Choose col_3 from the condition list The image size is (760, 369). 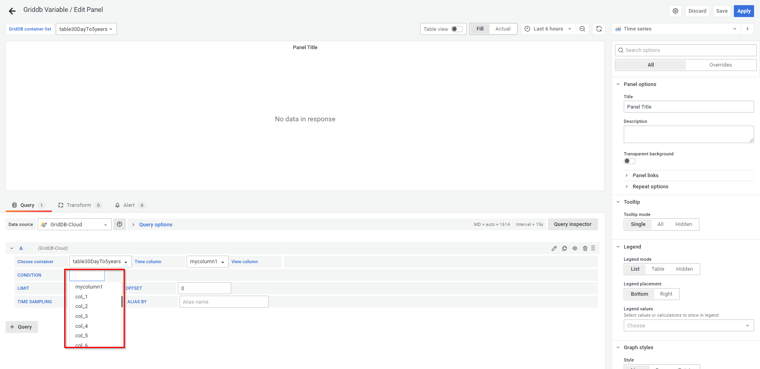(x=82, y=316)
